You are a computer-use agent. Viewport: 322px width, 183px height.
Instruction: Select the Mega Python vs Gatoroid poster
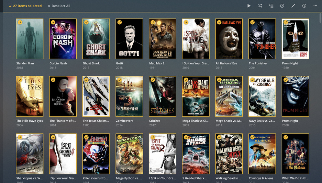[x=129, y=154]
